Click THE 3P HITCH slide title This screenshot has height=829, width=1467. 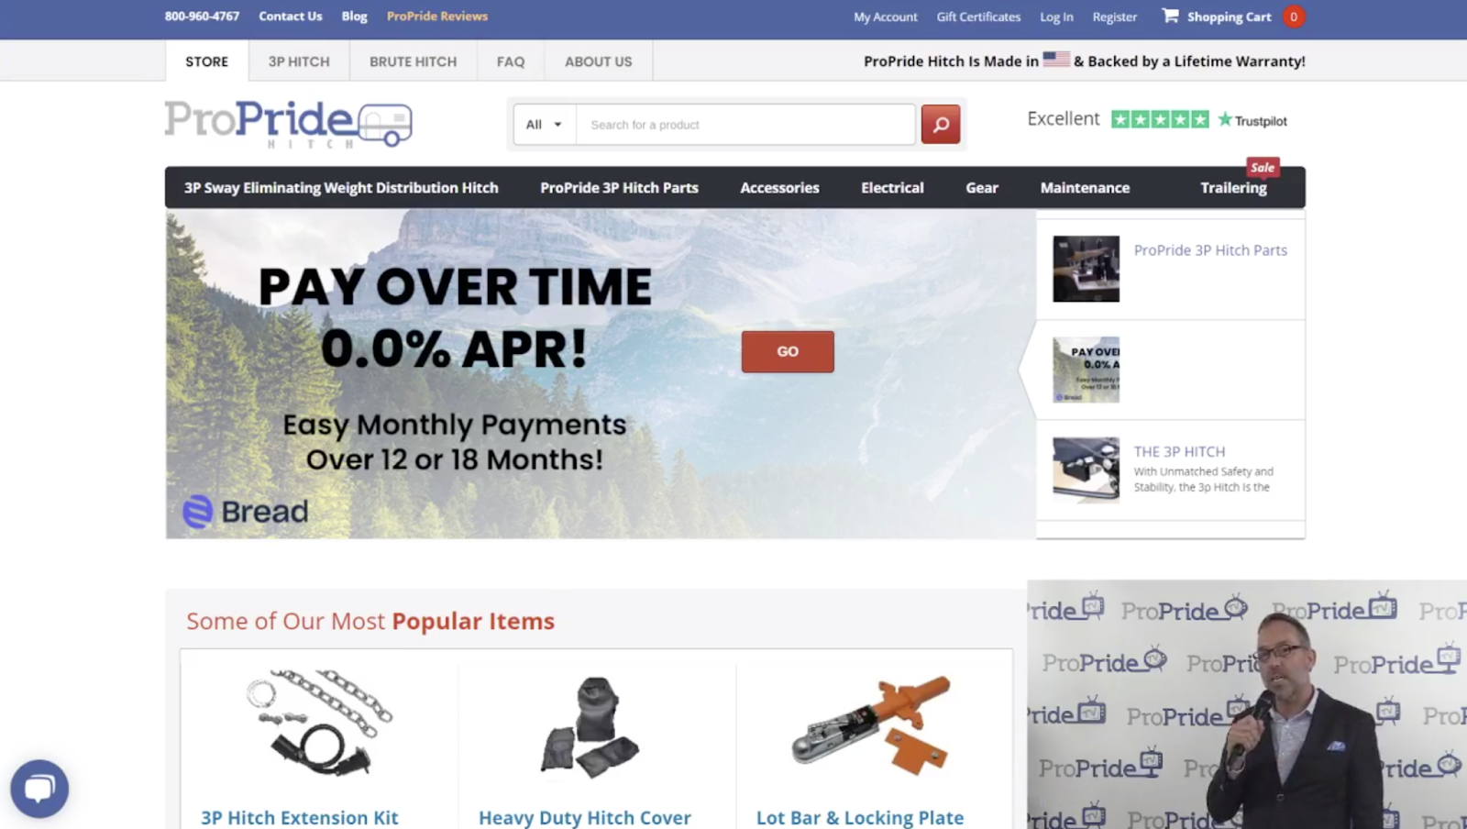pos(1179,451)
